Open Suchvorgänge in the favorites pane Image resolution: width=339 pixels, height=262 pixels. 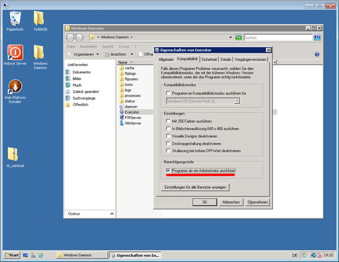(81, 98)
